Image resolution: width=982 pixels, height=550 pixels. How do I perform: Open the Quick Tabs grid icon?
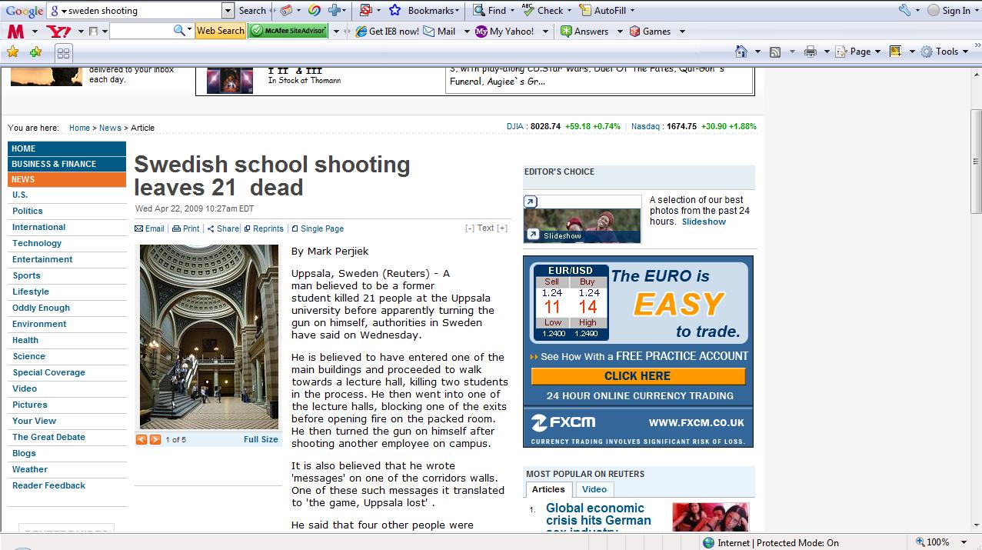(64, 52)
